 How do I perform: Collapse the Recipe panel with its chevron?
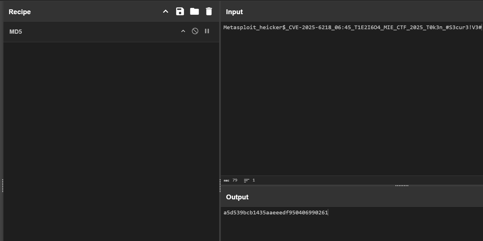(166, 12)
